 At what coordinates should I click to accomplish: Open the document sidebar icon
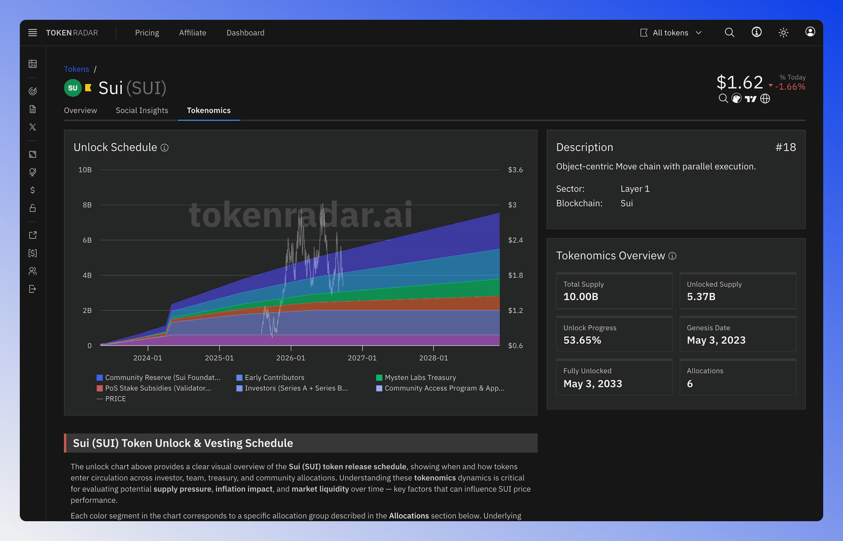tap(33, 109)
